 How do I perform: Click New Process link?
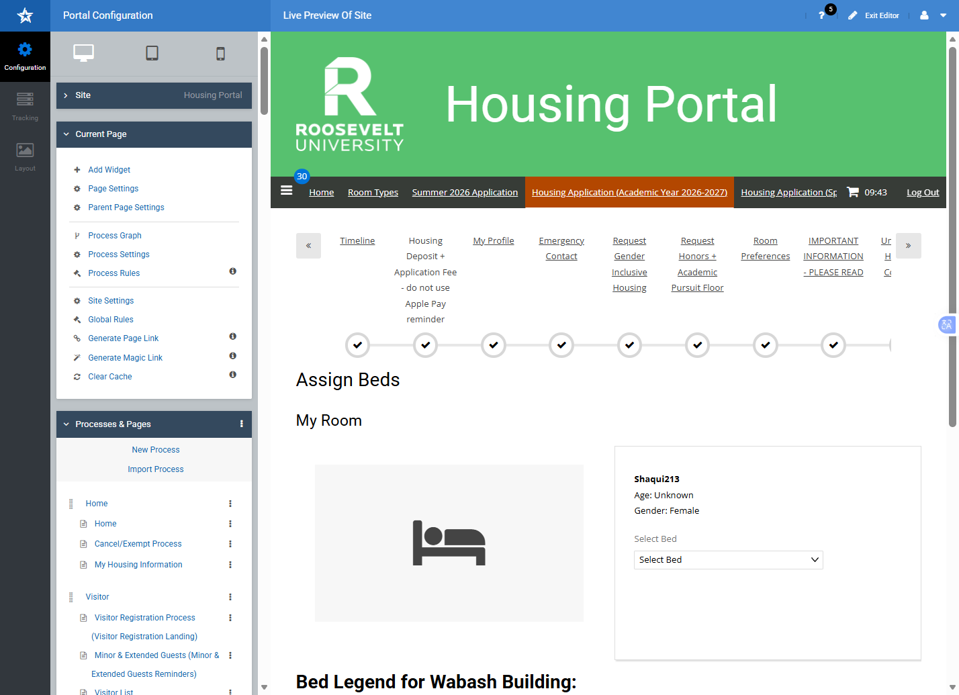[156, 450]
